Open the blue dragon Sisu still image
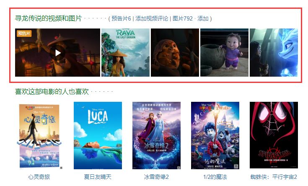This screenshot has width=308, height=186. point(274,53)
